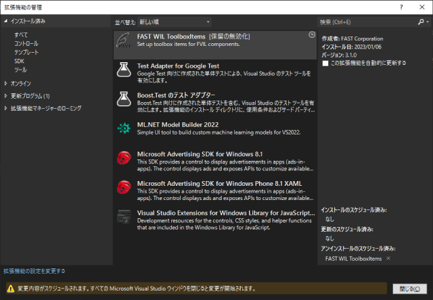Viewport: 433px width, 300px height.
Task: Click the Advertising SDK Windows Phone 8.1 XAML icon
Action: click(124, 188)
